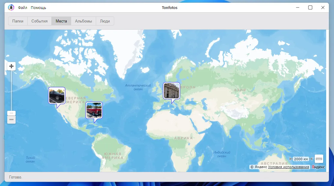This screenshot has width=334, height=186.
Task: Open the Условия использования link
Action: tap(289, 167)
